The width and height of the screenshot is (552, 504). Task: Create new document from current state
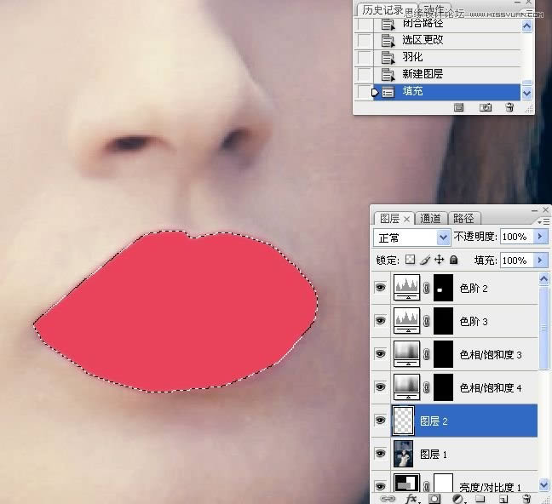tap(458, 107)
